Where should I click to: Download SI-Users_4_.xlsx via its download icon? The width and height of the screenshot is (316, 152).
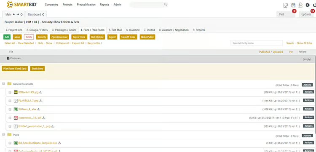coord(39,109)
